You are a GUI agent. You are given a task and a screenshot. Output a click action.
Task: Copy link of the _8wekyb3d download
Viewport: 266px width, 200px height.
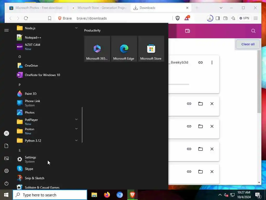(x=201, y=63)
